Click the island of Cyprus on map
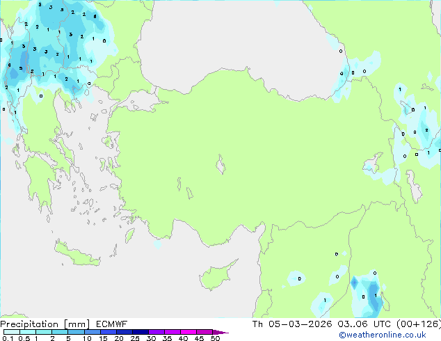Screen dimensions: 441x341 (216, 276)
